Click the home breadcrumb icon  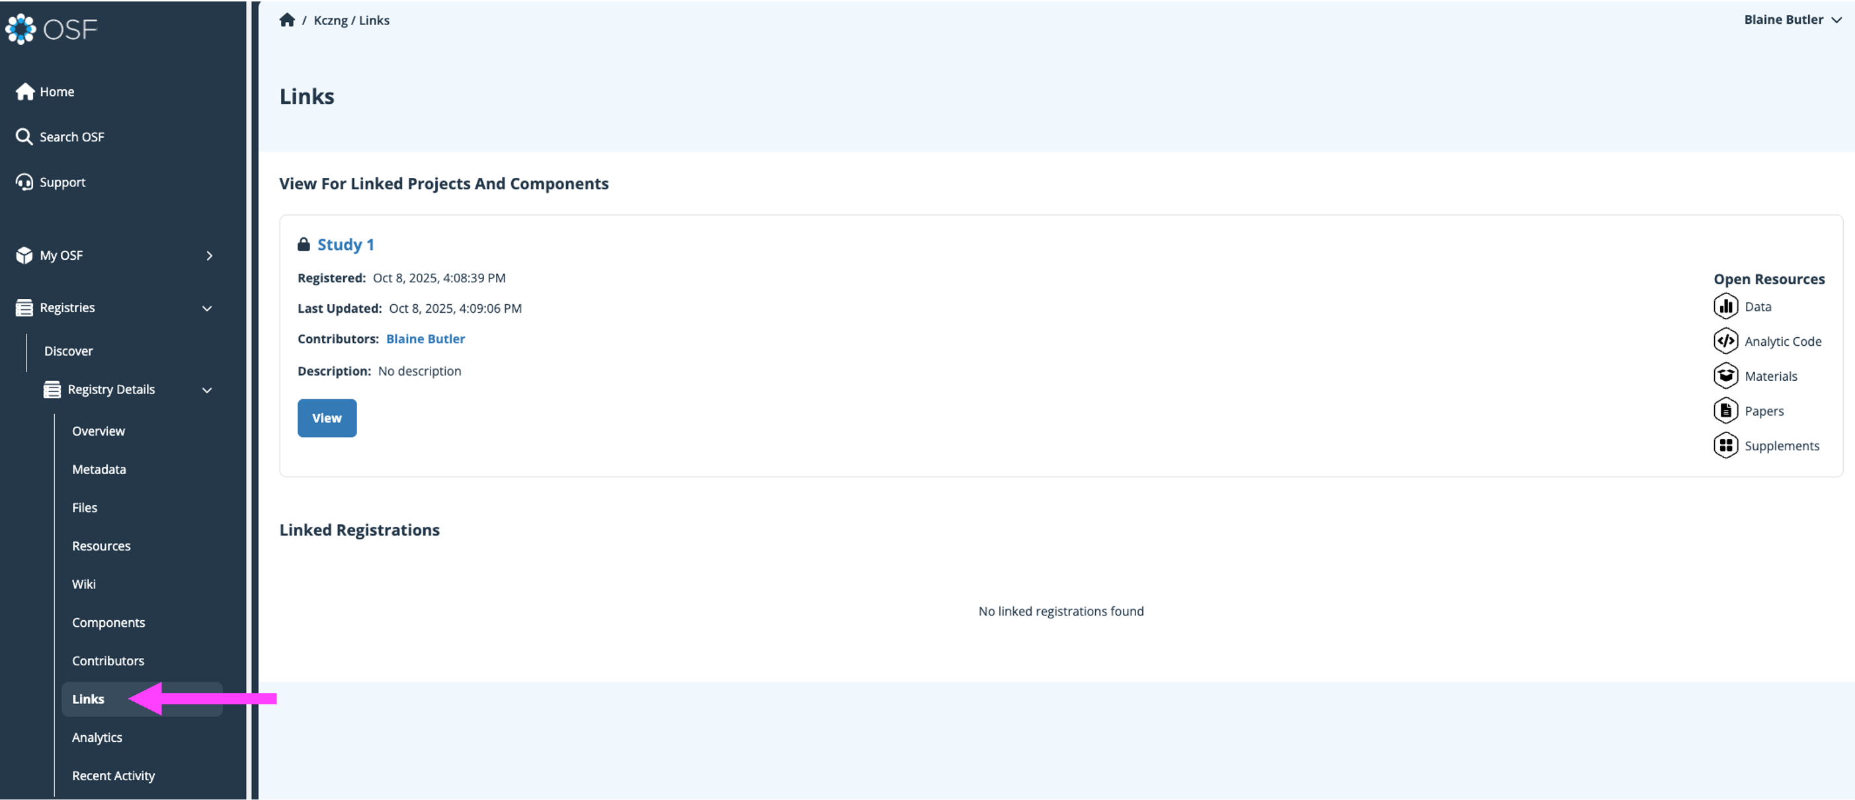286,20
